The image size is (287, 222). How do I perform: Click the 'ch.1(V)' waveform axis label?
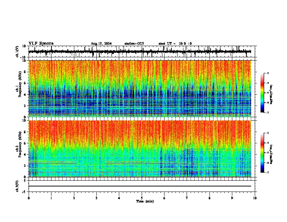(17, 52)
